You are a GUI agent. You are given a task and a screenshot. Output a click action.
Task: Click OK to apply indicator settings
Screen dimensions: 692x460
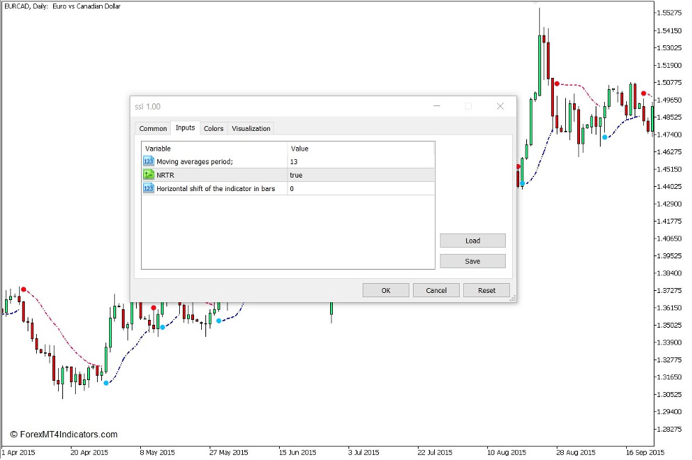(x=385, y=289)
